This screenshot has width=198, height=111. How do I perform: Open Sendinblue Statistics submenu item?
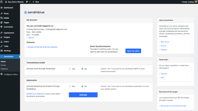[x=4, y=69]
